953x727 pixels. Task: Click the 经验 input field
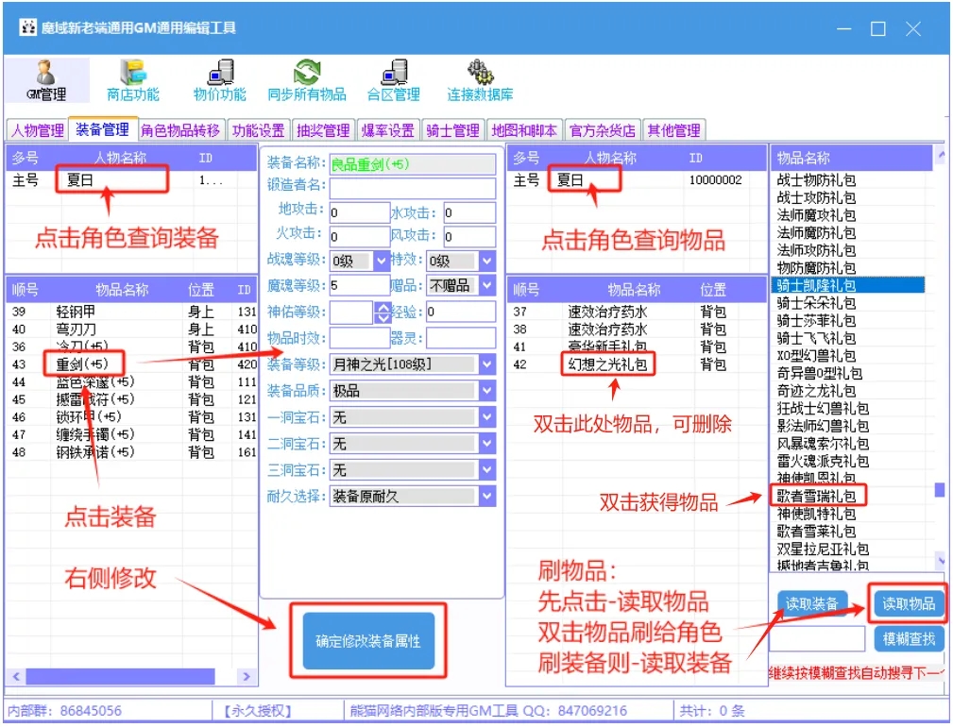pyautogui.click(x=461, y=313)
